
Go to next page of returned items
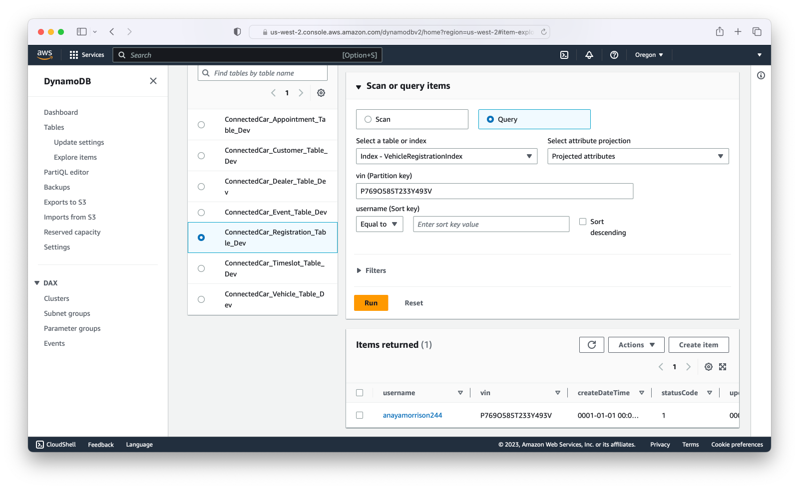[688, 367]
